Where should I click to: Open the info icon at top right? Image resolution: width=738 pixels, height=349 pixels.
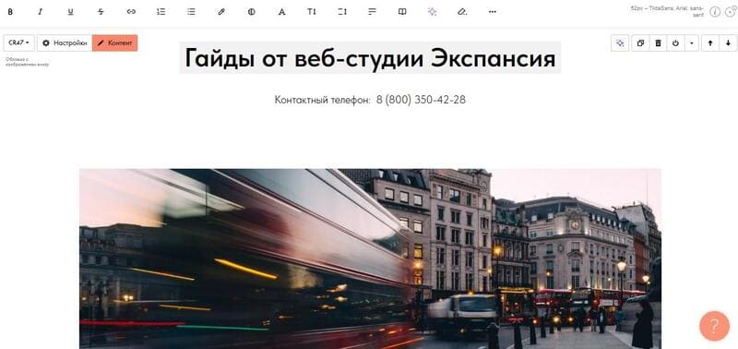pos(715,12)
